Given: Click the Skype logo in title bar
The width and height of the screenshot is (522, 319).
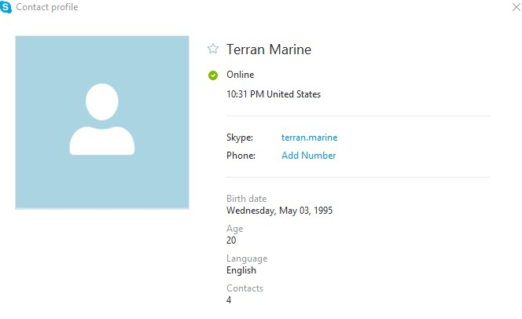Looking at the screenshot, I should click(x=6, y=7).
